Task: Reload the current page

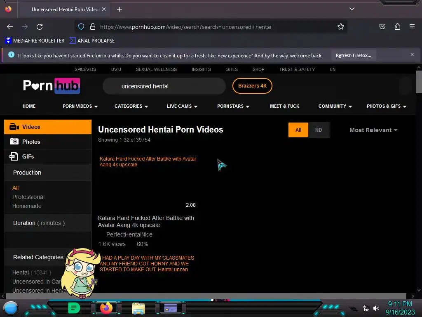Action: click(x=40, y=27)
